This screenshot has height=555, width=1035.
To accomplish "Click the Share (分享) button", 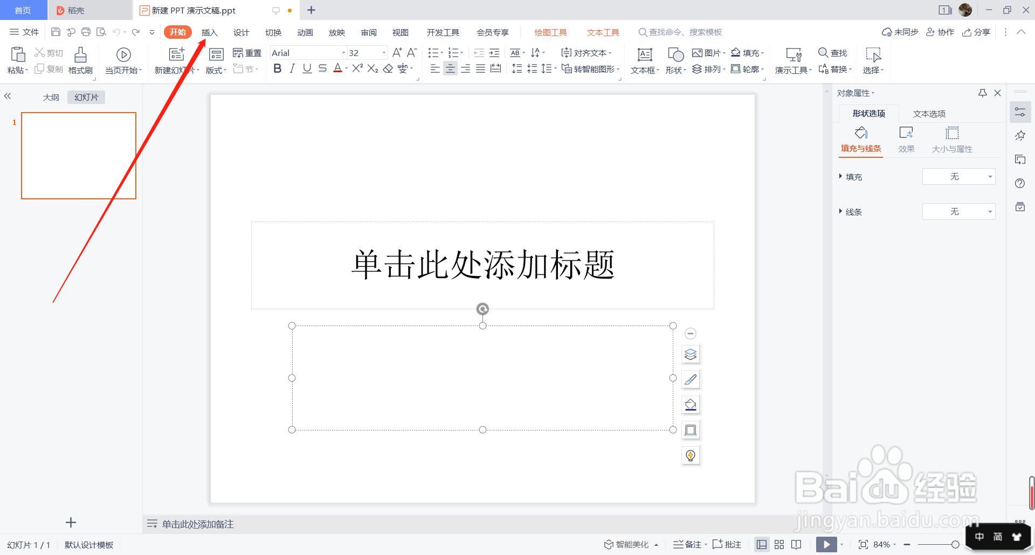I will [x=976, y=32].
